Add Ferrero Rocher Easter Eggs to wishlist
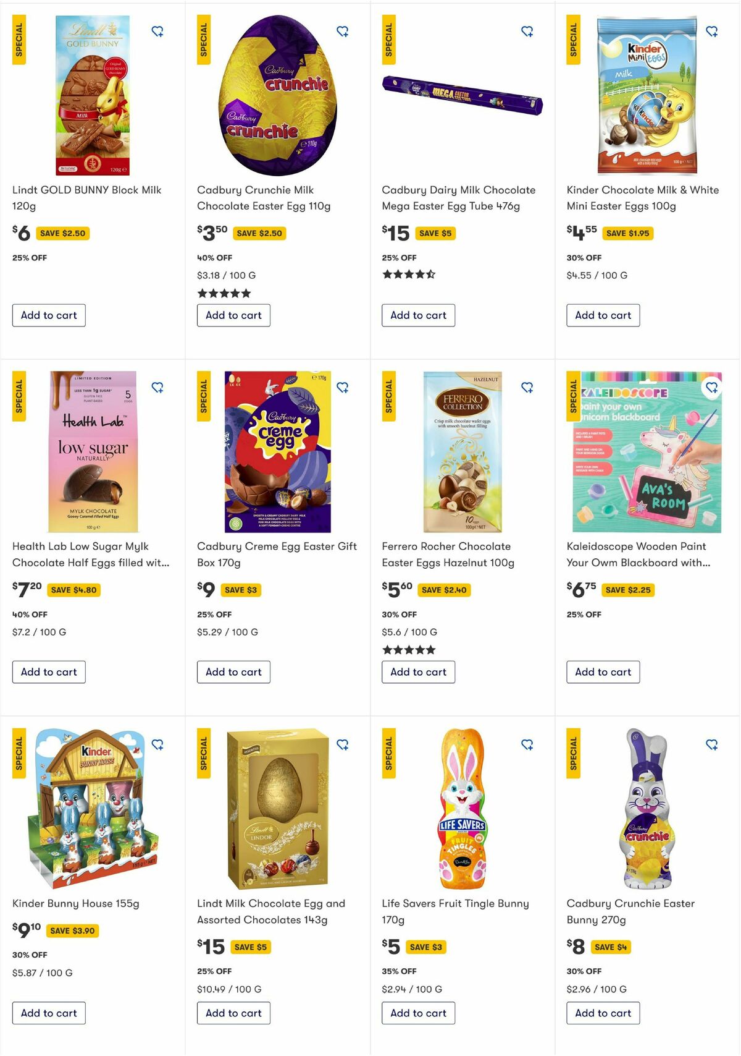 point(528,388)
